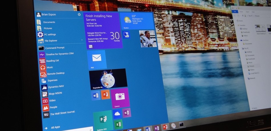Expand File Explorer jump list arrow

(x=82, y=40)
